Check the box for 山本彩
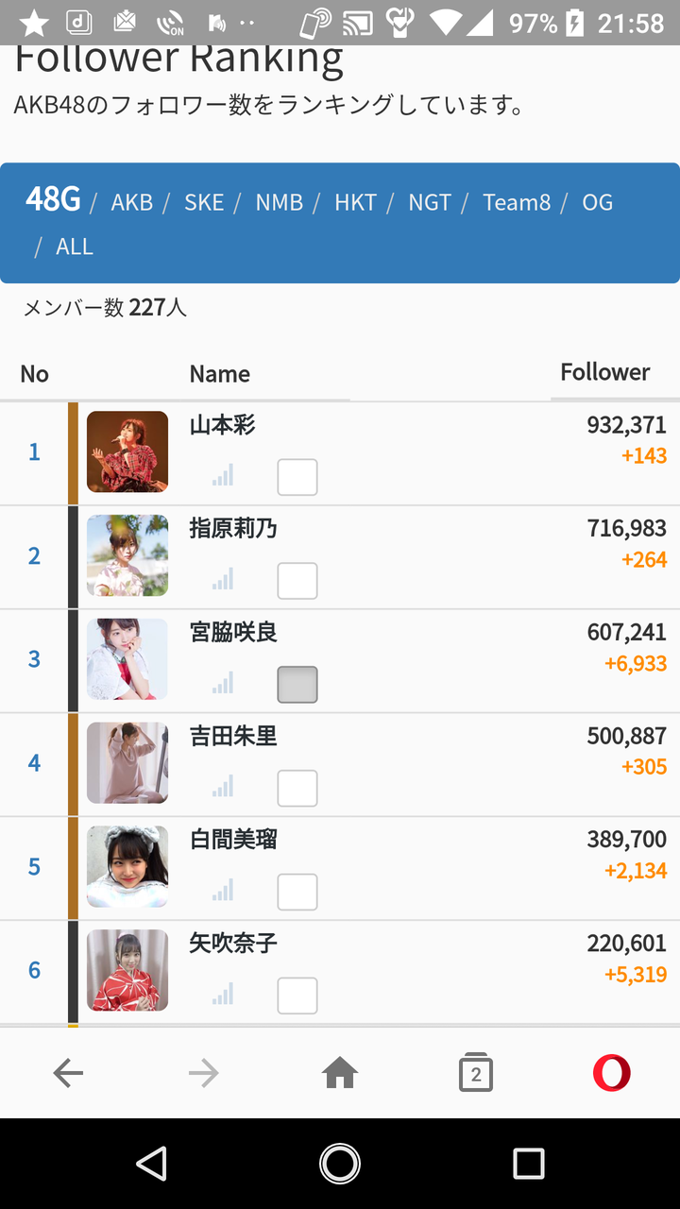The height and width of the screenshot is (1209, 680). [x=297, y=477]
